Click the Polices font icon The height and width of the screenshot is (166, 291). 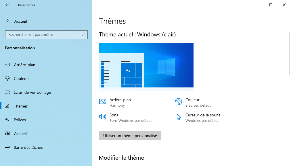click(x=7, y=120)
